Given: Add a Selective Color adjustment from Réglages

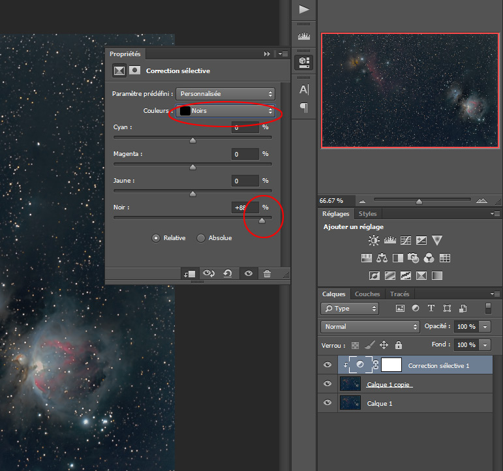Looking at the screenshot, I should (421, 275).
